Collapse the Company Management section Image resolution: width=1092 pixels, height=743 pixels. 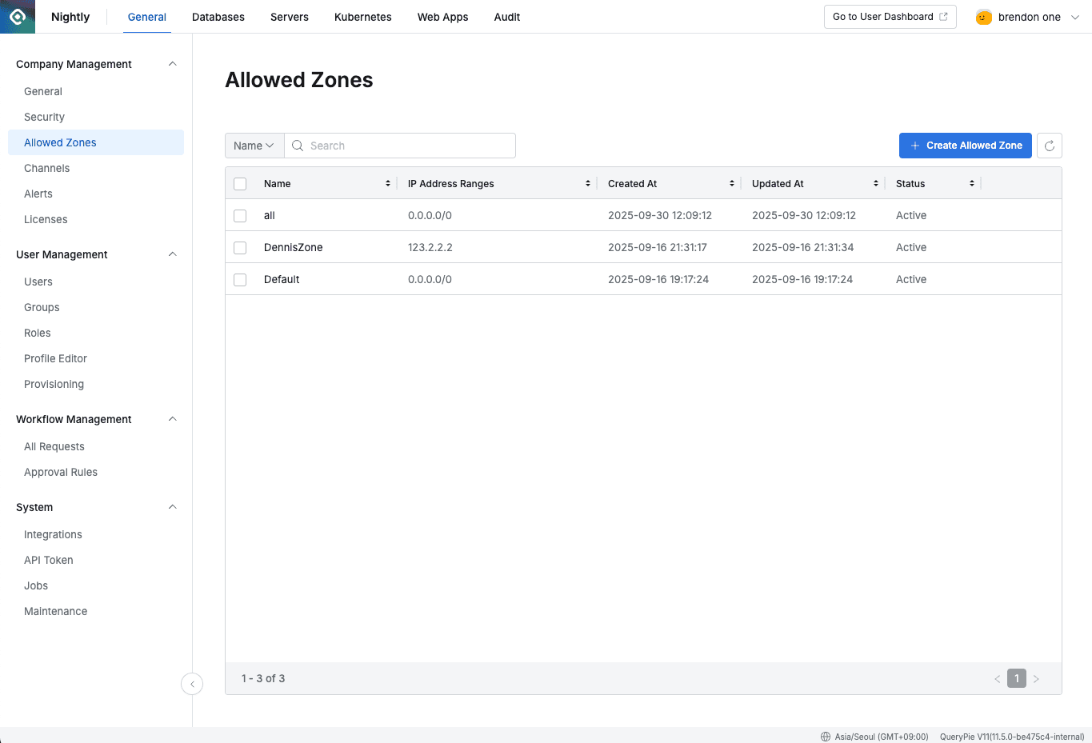(x=172, y=64)
